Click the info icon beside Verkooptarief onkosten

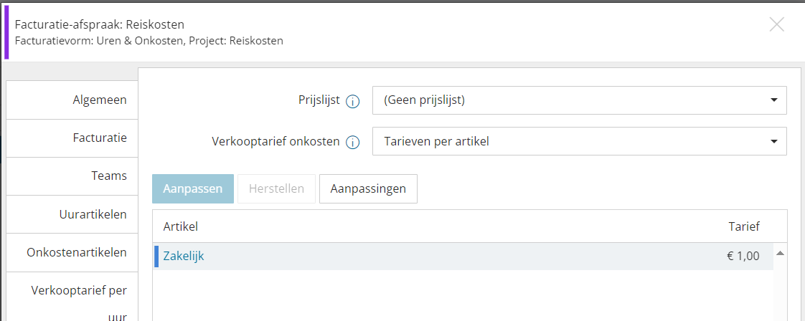tap(352, 142)
